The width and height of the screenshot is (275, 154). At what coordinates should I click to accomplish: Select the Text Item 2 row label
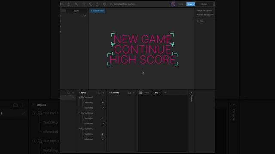pyautogui.click(x=89, y=113)
